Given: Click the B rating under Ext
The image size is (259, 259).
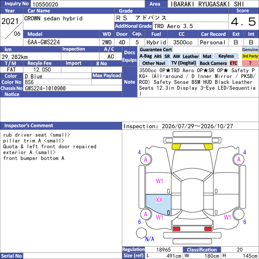Looking at the screenshot, I should pos(236,42).
